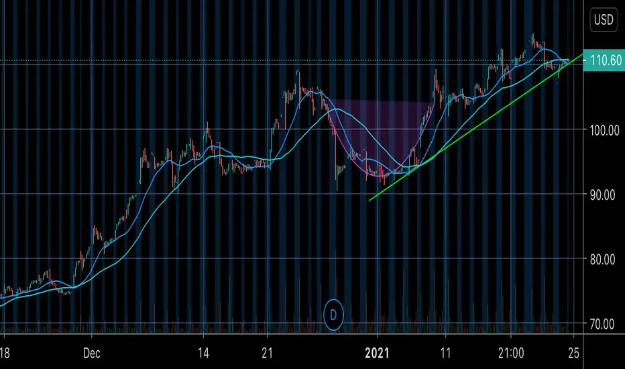Click the USD currency button
The width and height of the screenshot is (625, 369).
click(x=604, y=19)
